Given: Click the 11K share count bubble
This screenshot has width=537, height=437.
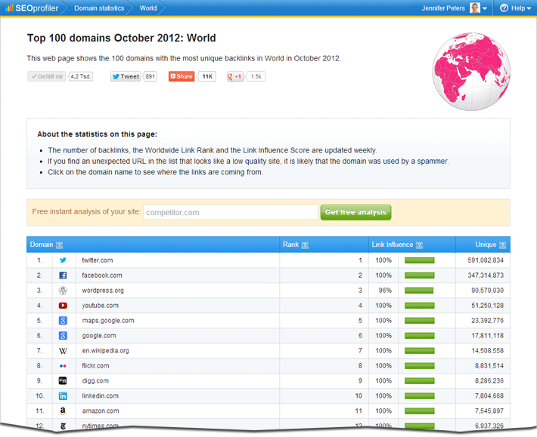Looking at the screenshot, I should point(207,76).
